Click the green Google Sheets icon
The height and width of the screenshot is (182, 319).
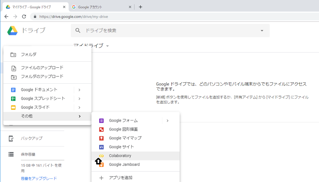(x=13, y=99)
